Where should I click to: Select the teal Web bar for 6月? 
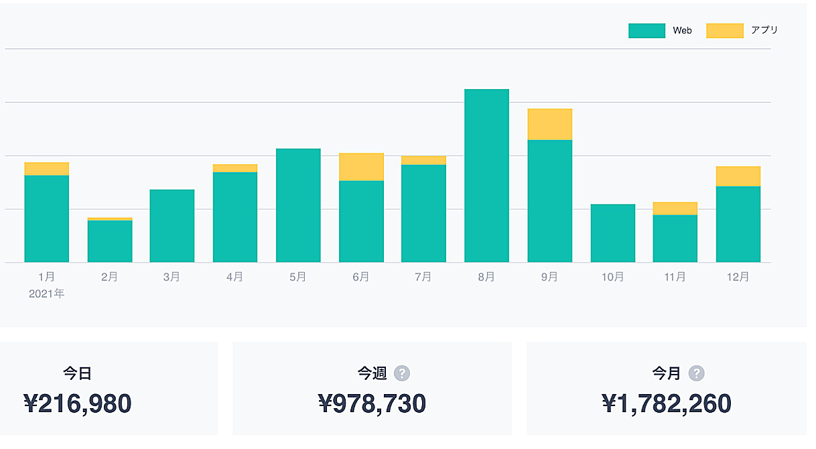pyautogui.click(x=361, y=222)
